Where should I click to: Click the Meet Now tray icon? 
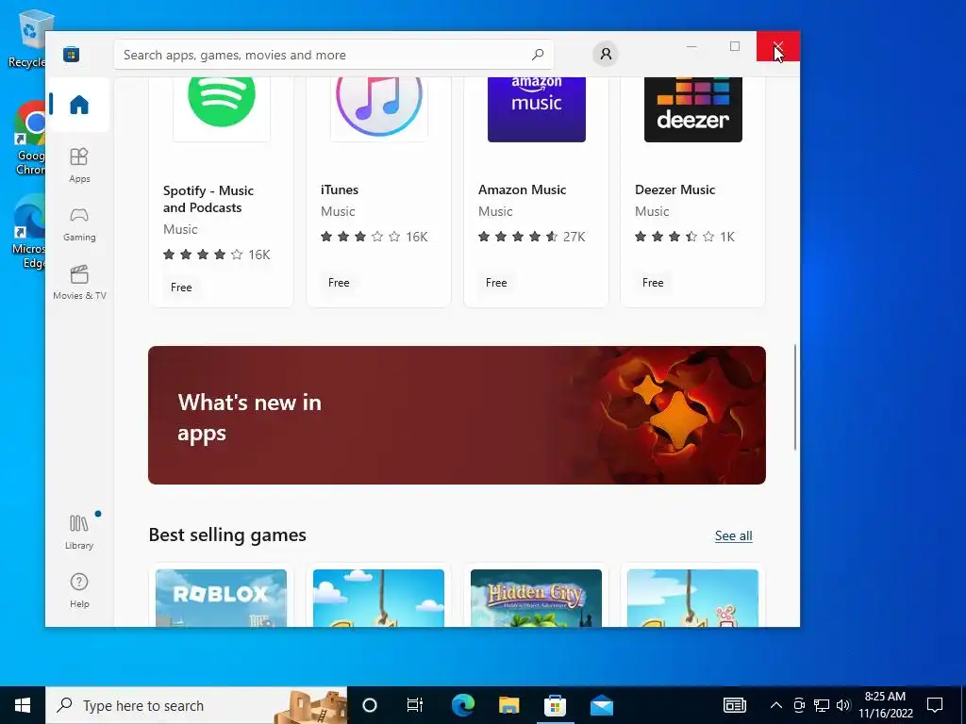point(799,705)
